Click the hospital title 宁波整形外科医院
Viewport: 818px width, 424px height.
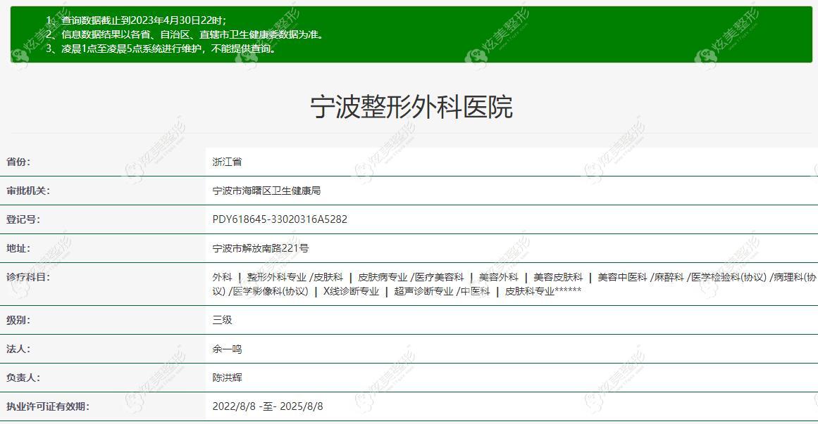point(411,108)
